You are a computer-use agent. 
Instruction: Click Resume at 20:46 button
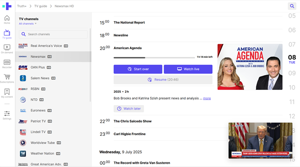point(163,80)
